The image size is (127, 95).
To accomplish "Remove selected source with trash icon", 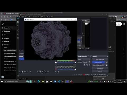I will [x=40, y=72].
